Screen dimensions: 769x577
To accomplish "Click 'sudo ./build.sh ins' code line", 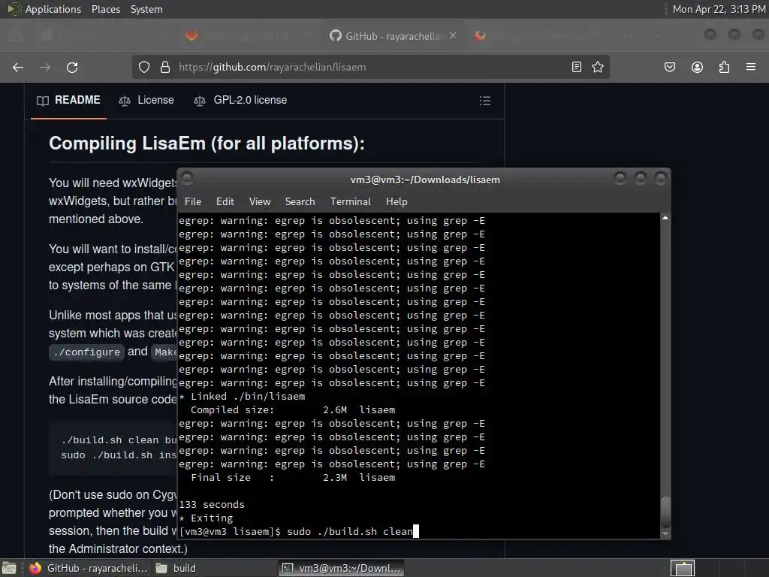I will [x=119, y=455].
